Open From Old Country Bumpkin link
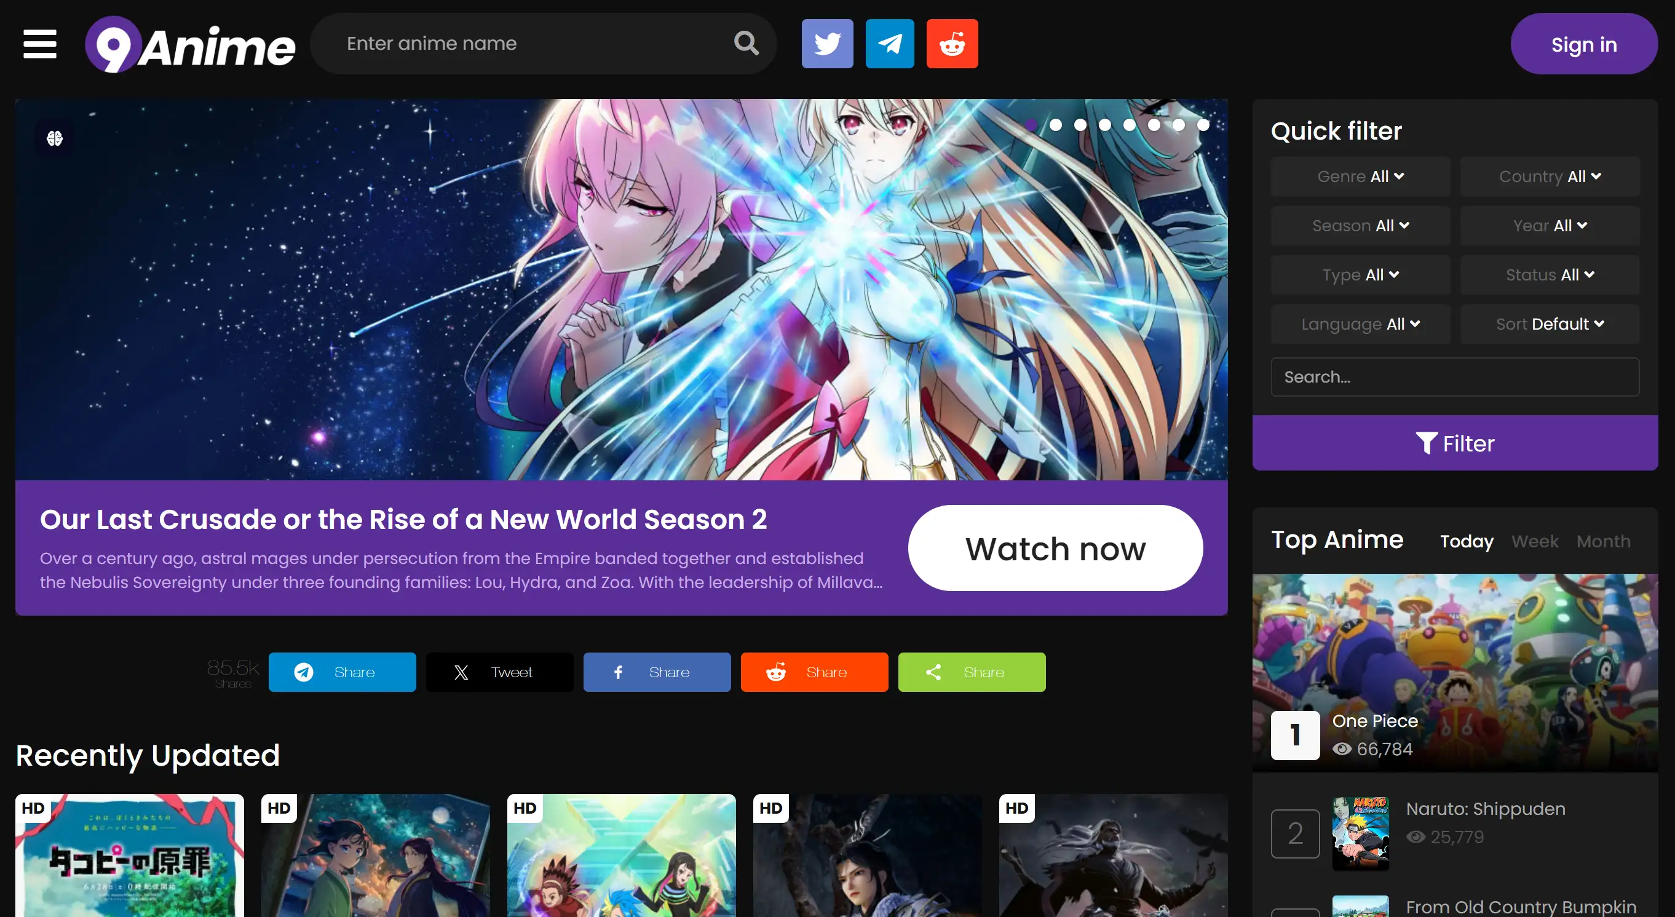 (1521, 906)
